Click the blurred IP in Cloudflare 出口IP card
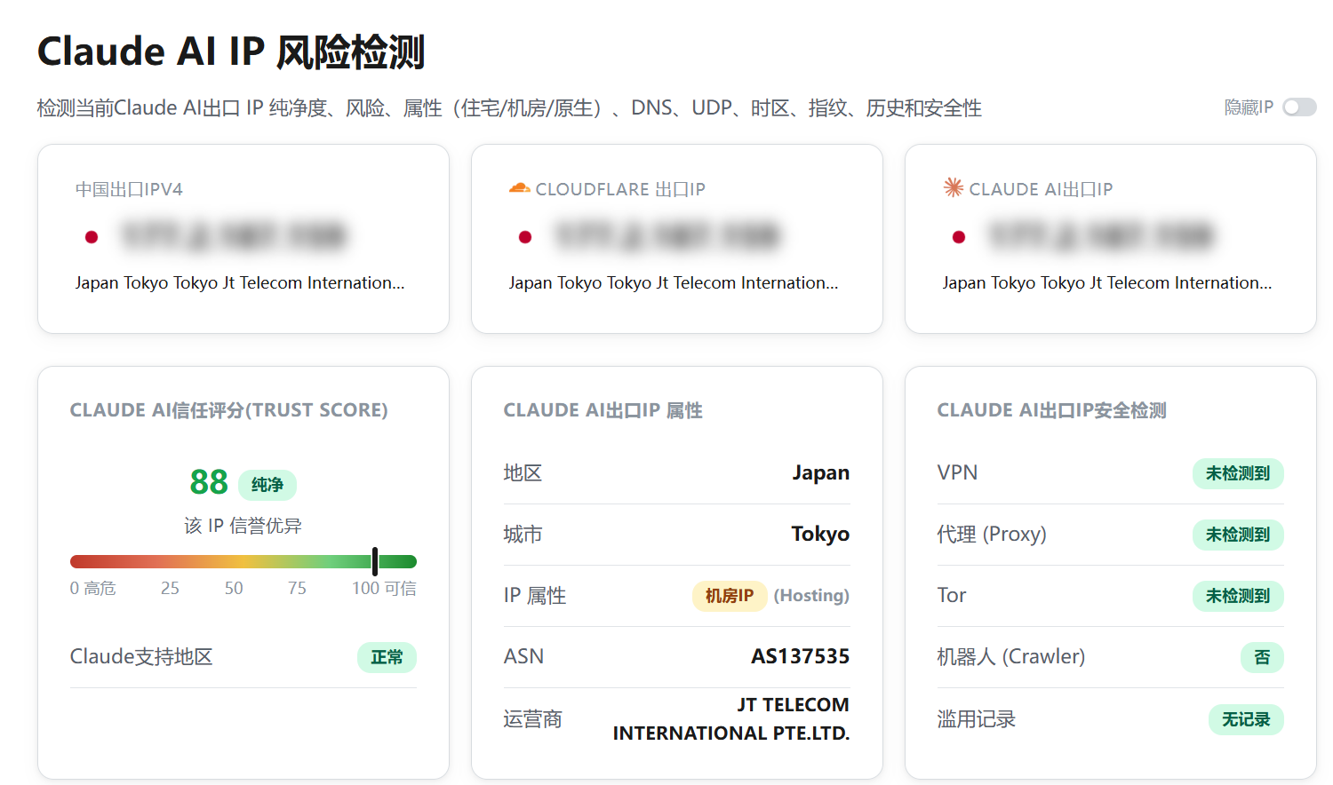This screenshot has width=1333, height=785. pyautogui.click(x=667, y=236)
